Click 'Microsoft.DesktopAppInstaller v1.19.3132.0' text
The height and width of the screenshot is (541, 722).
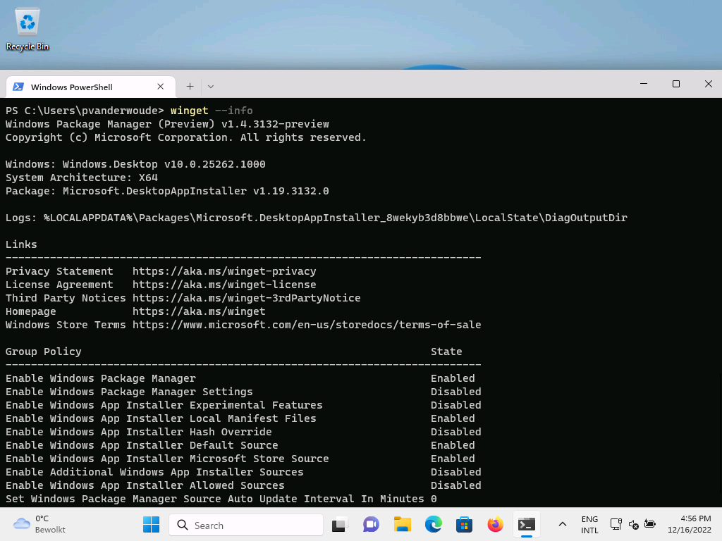pyautogui.click(x=196, y=191)
